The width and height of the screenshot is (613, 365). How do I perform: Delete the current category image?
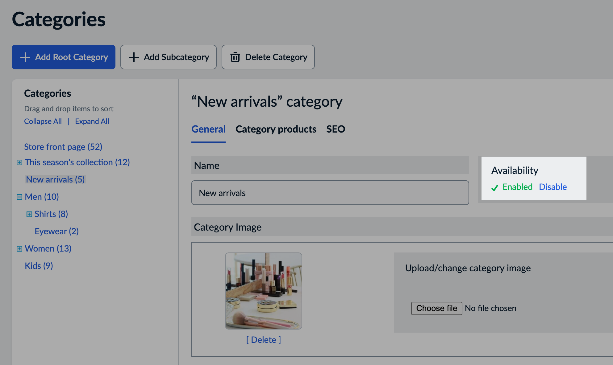(x=263, y=339)
